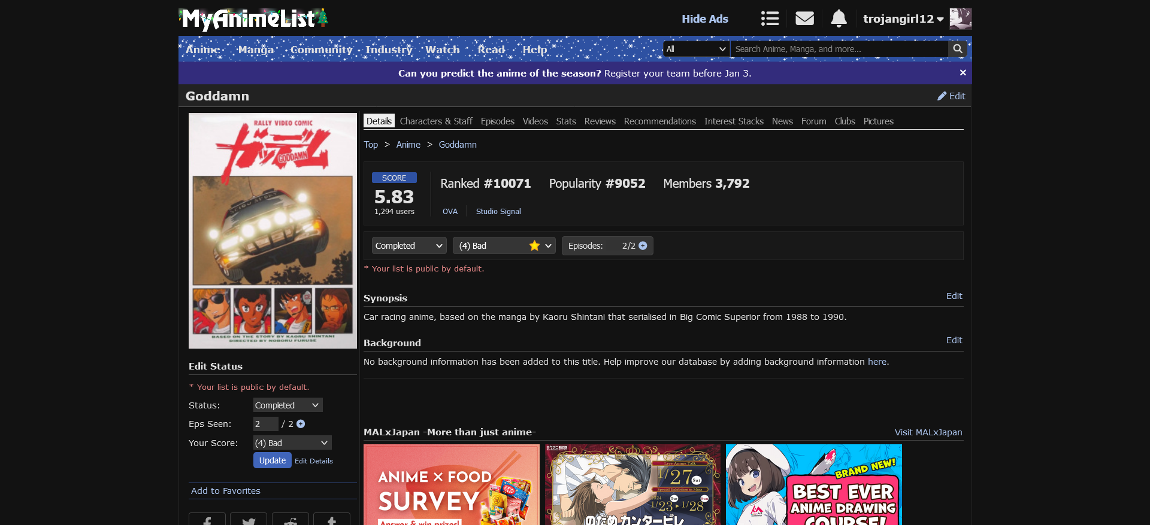Switch to the Forum tab
1150x525 pixels.
tap(814, 121)
